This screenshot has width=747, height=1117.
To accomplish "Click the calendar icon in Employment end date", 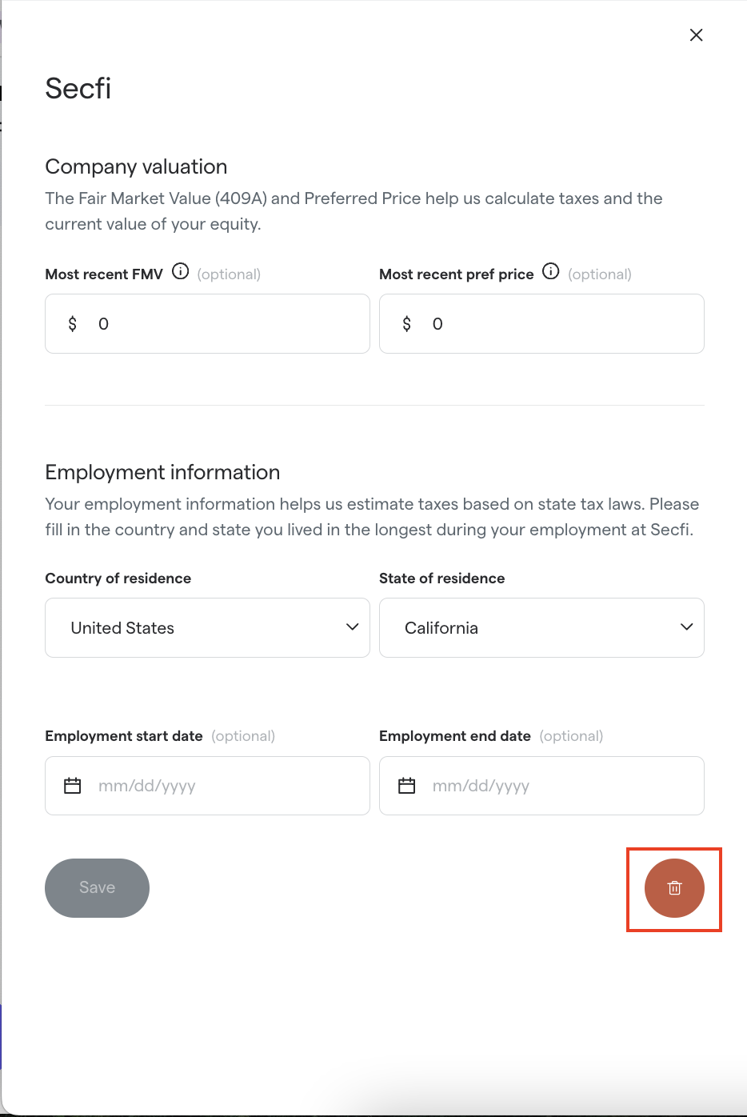I will click(407, 786).
